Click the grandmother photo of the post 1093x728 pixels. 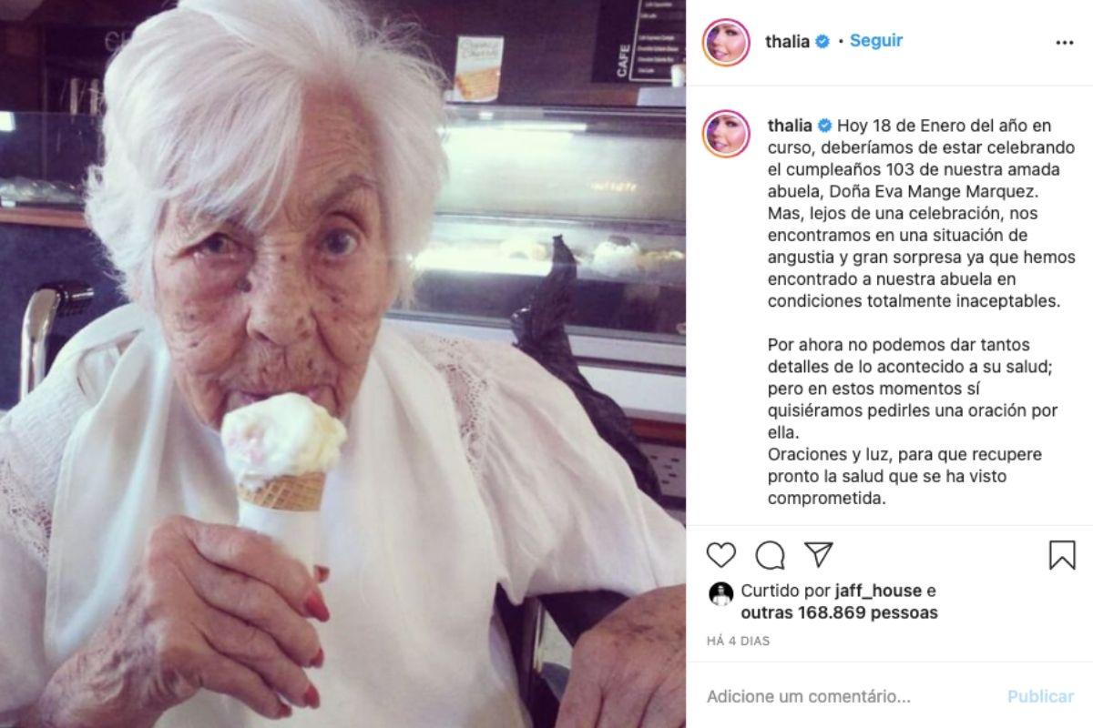pyautogui.click(x=342, y=364)
